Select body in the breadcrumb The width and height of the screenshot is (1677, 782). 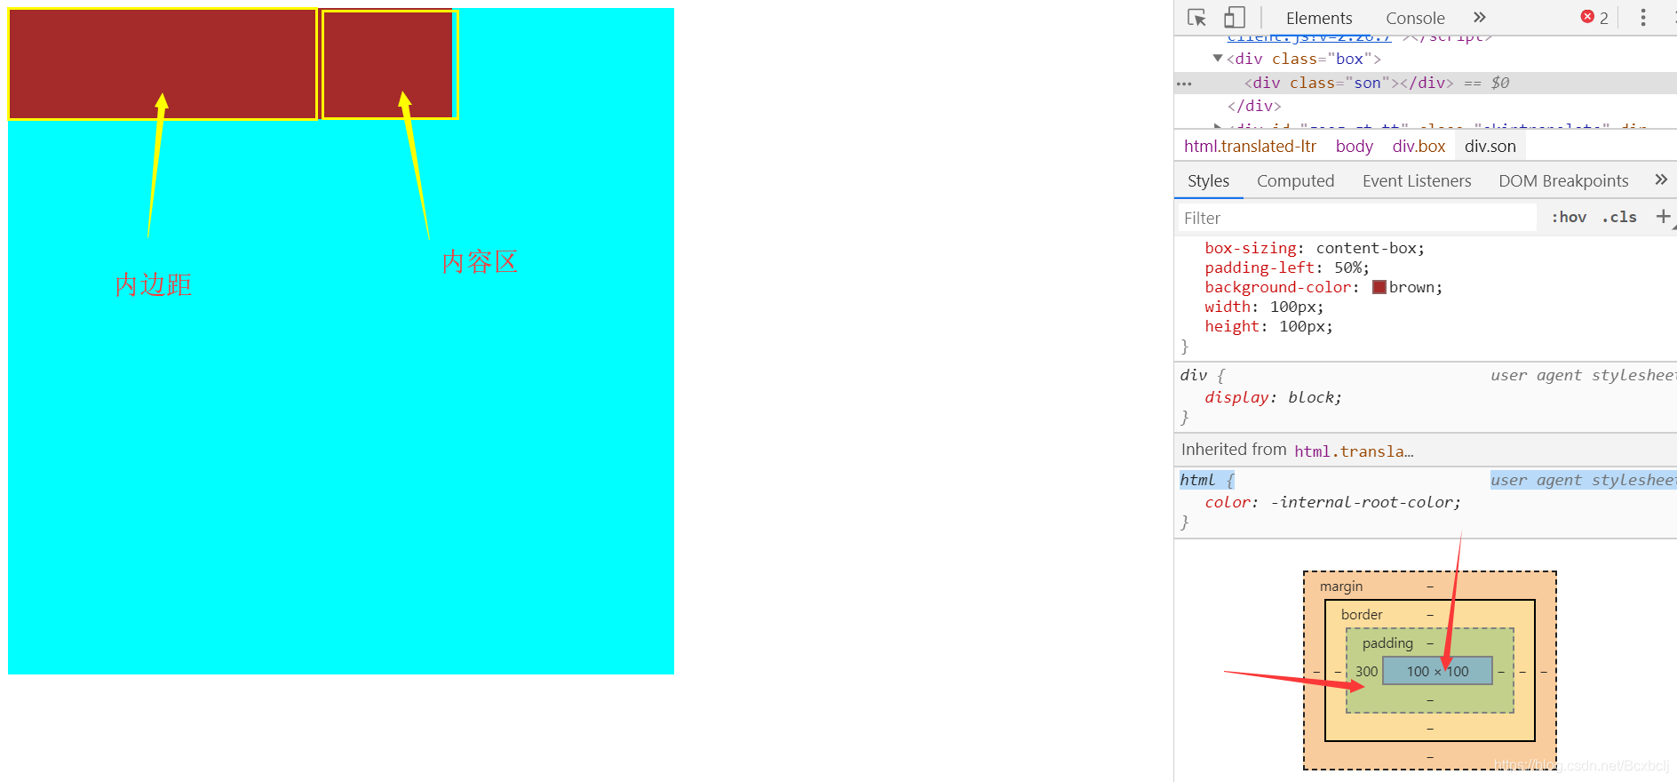1354,147
